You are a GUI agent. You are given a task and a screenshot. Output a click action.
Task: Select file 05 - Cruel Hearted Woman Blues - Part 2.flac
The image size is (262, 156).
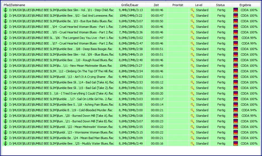tap(61, 32)
